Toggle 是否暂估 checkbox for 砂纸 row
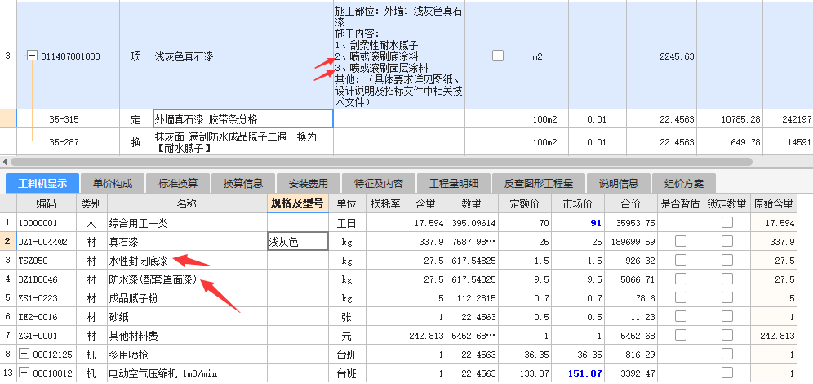The image size is (813, 384). (680, 316)
